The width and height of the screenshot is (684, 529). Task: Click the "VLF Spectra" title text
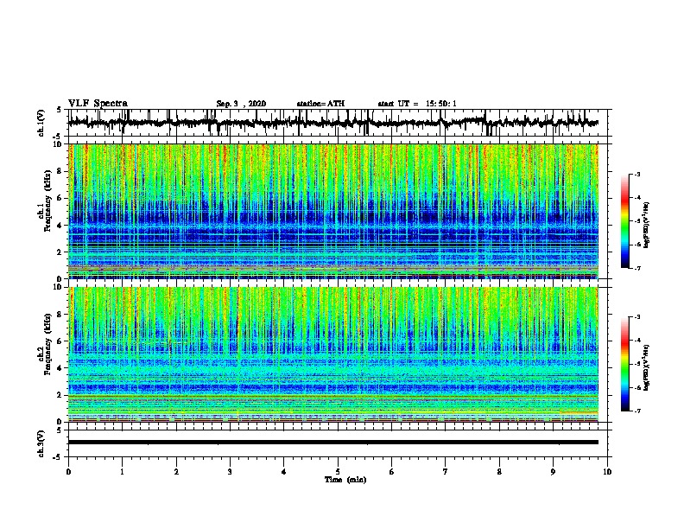[98, 104]
